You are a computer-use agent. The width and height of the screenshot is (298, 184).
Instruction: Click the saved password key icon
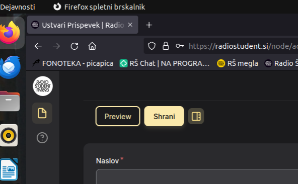pos(180,46)
